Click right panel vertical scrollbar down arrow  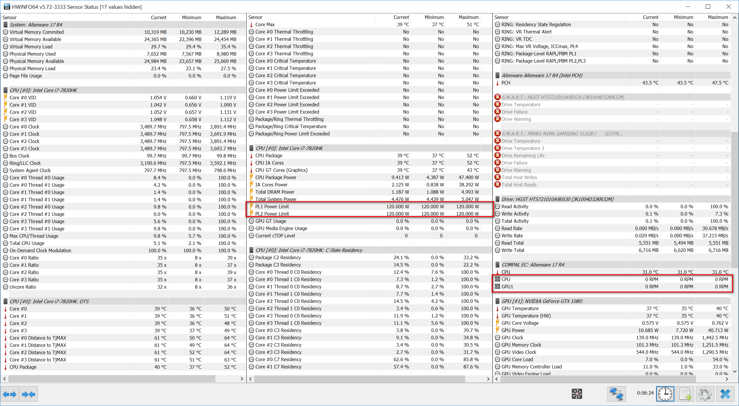(735, 371)
